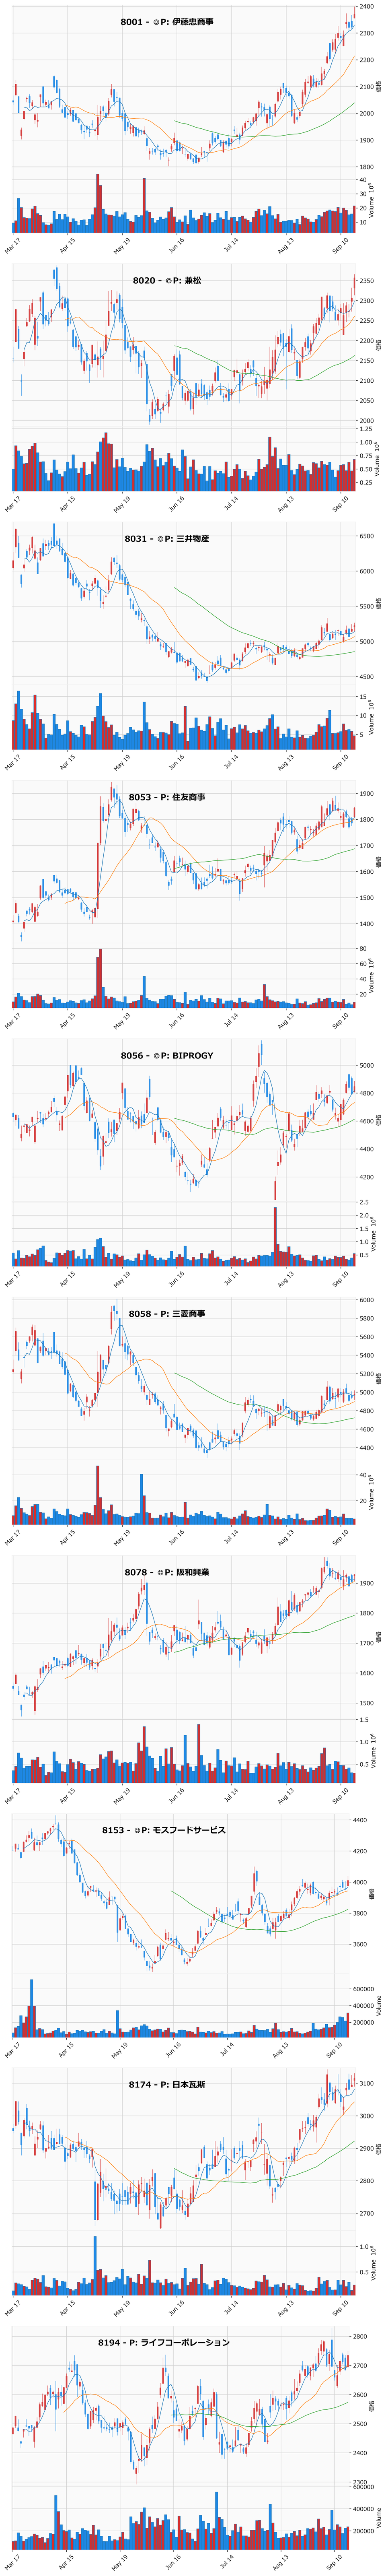Click the '8056 - P: BIPROGY' chart title
This screenshot has height=2576, width=386.
[x=167, y=1056]
